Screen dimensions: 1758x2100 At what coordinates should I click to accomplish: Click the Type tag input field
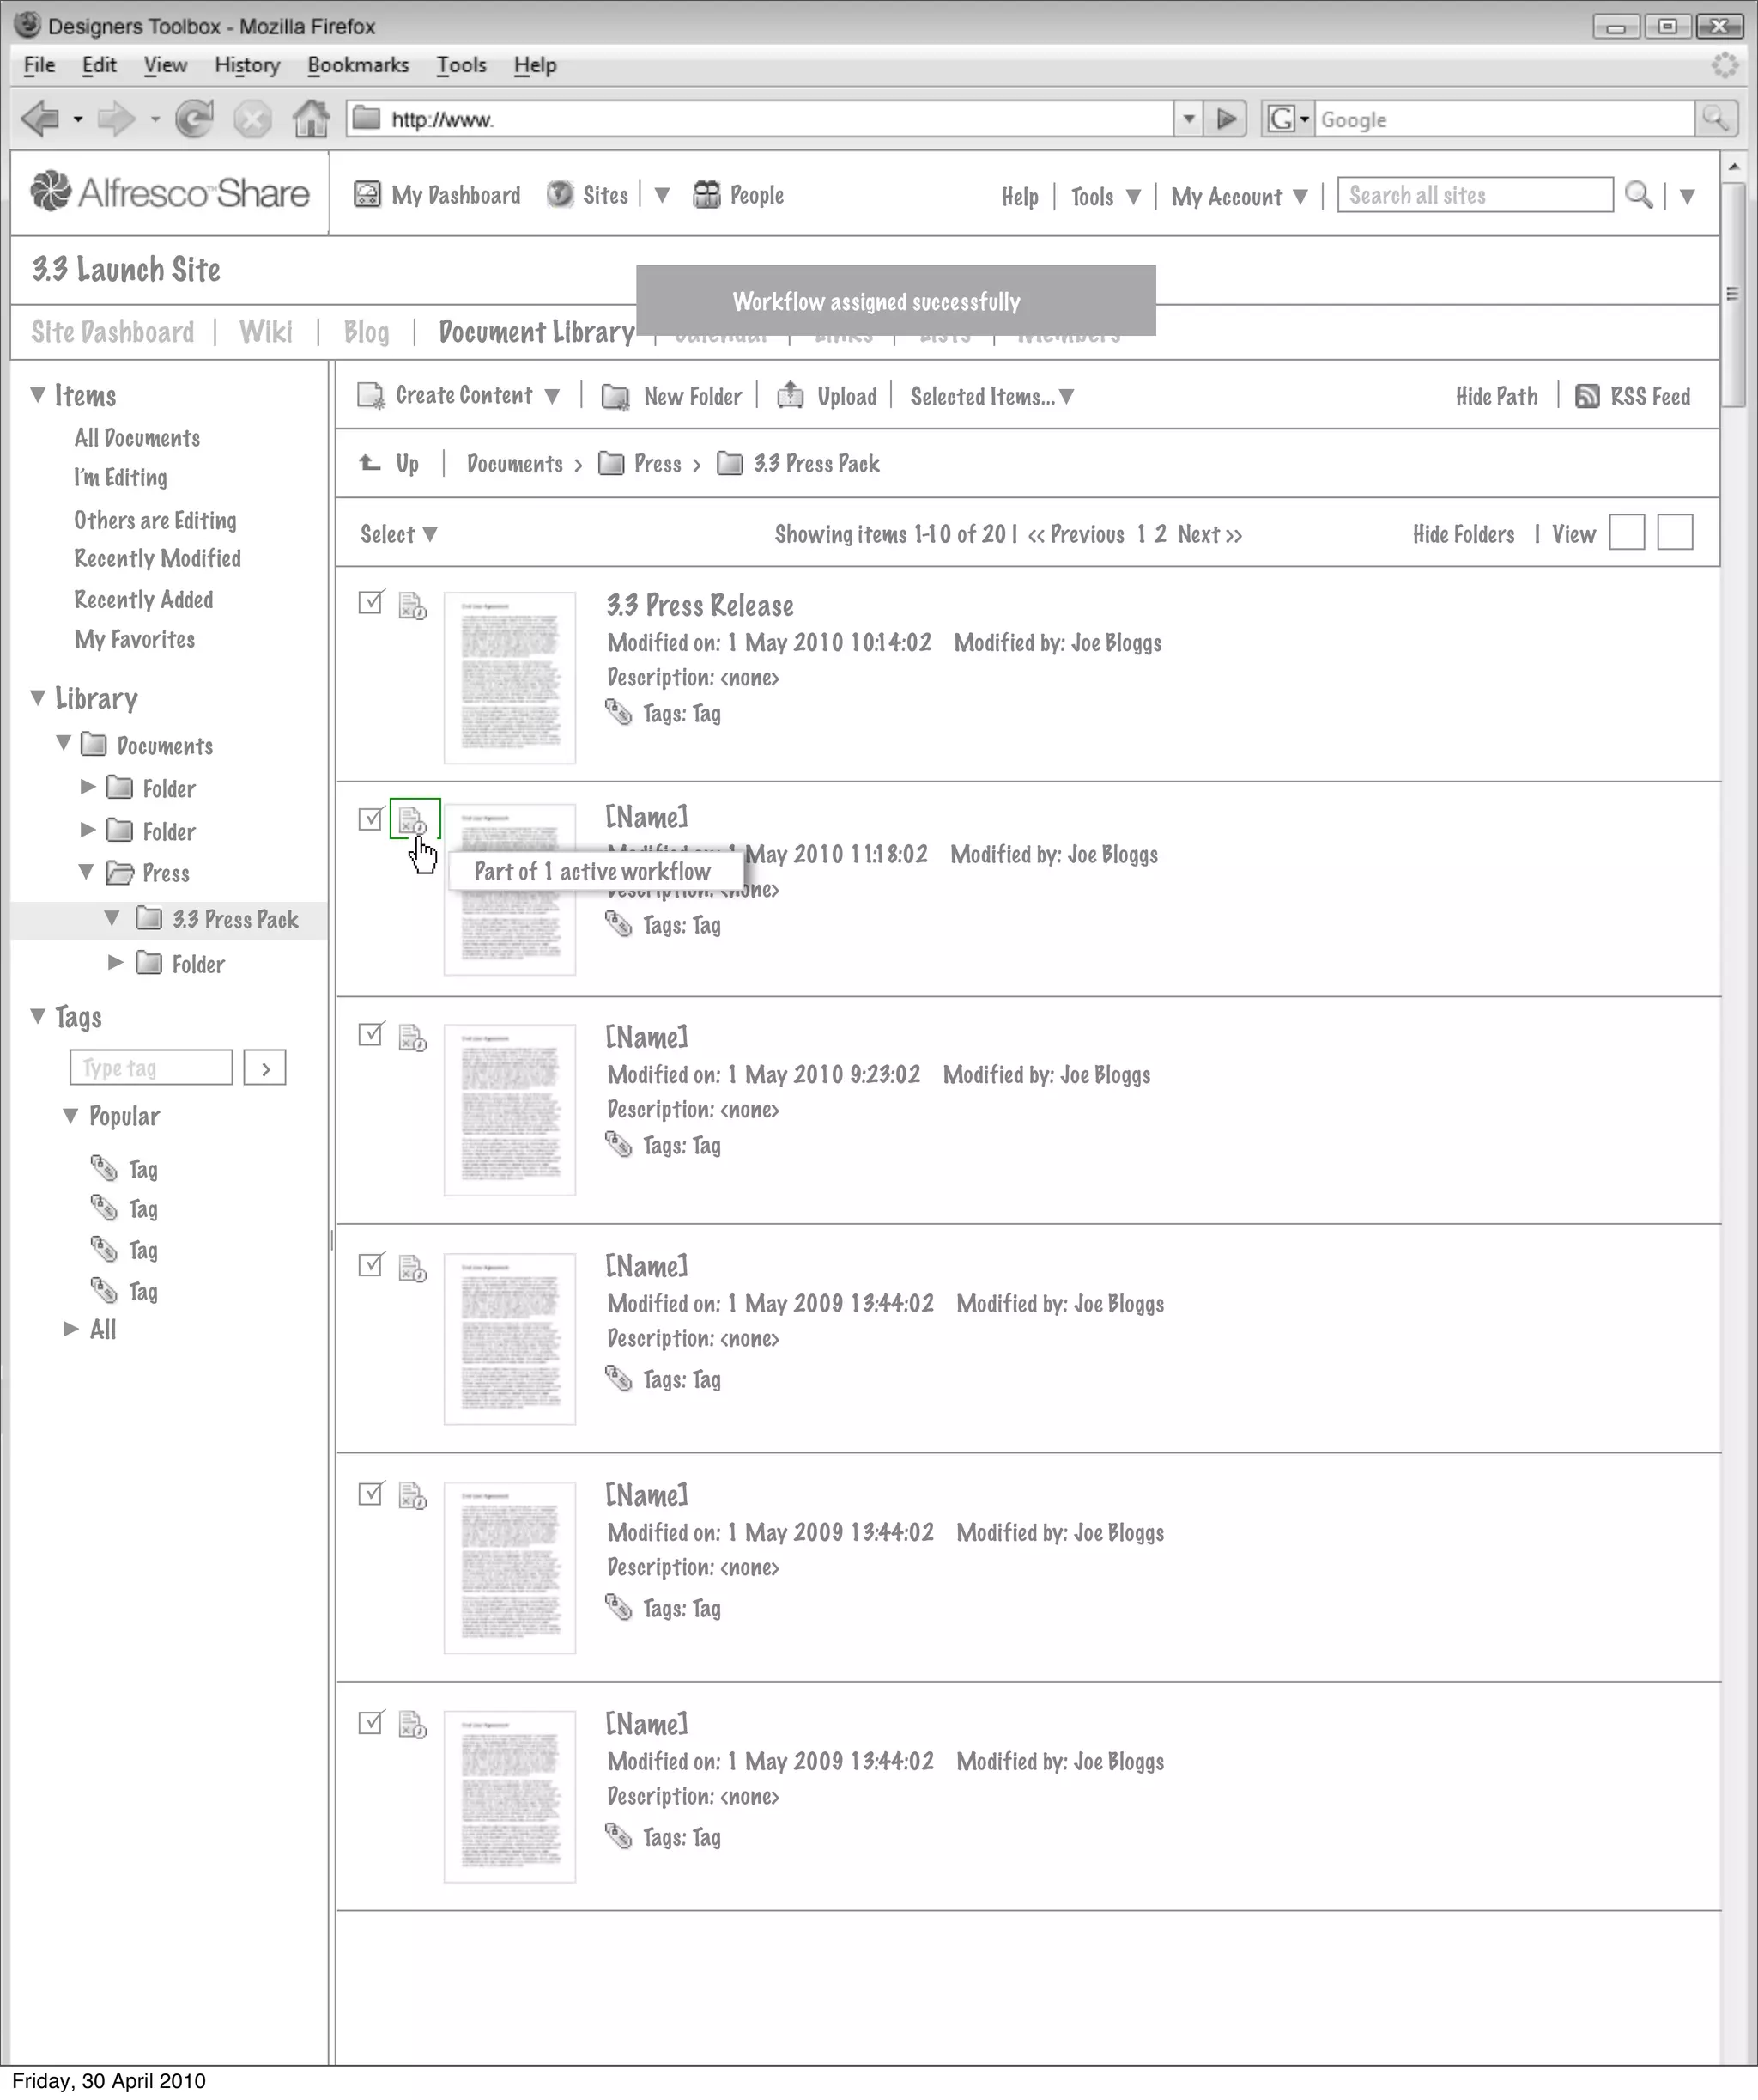(x=151, y=1067)
